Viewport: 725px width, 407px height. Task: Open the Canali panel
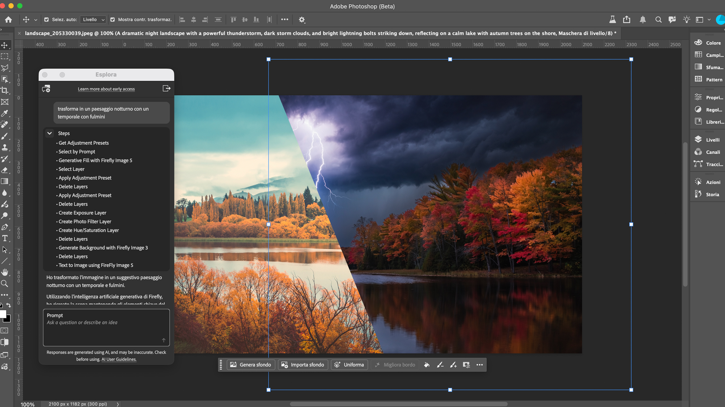click(708, 152)
